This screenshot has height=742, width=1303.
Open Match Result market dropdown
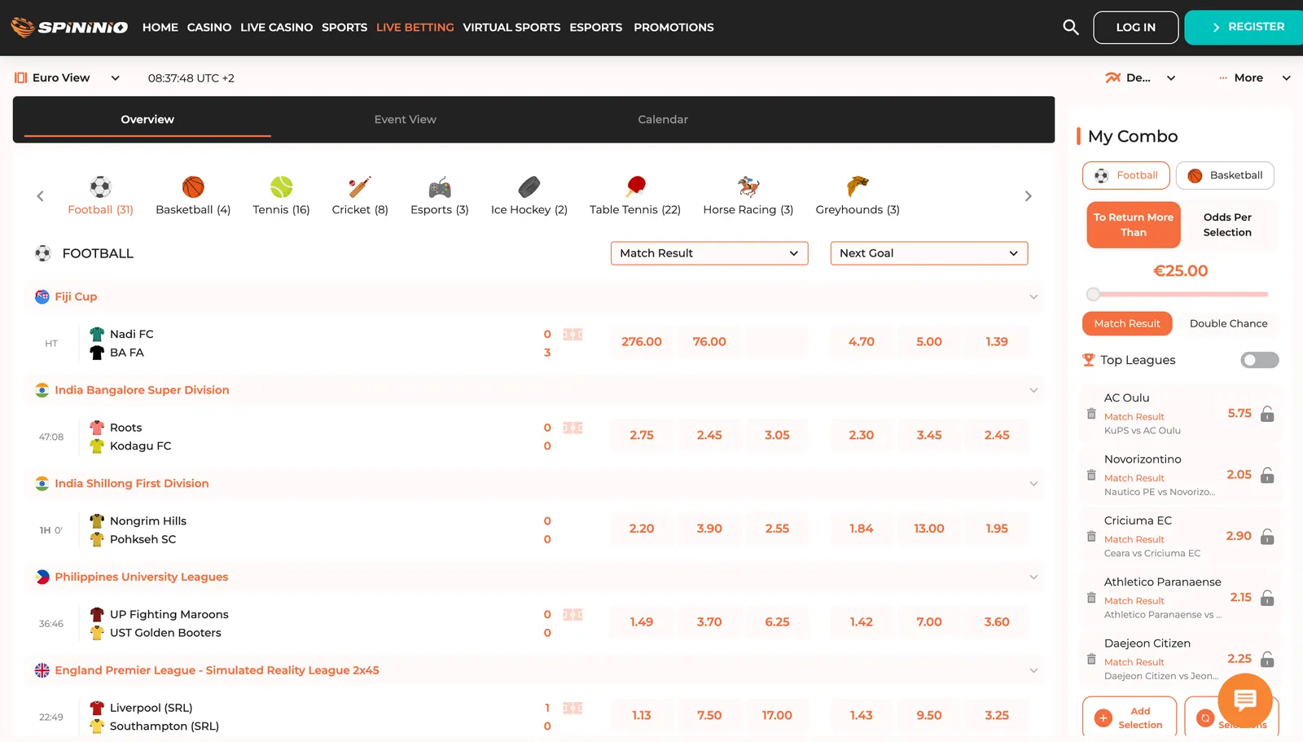click(x=709, y=253)
